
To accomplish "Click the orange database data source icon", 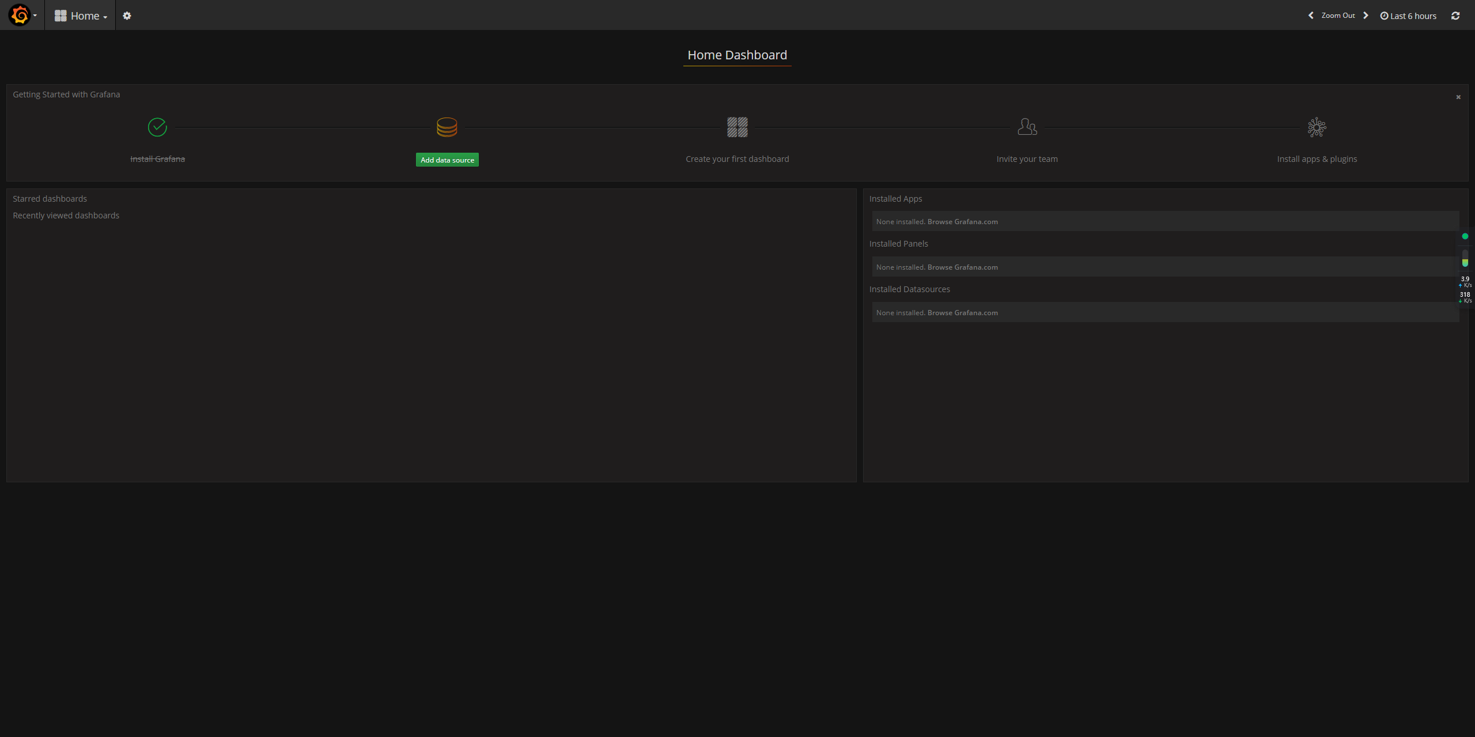I will click(x=447, y=127).
